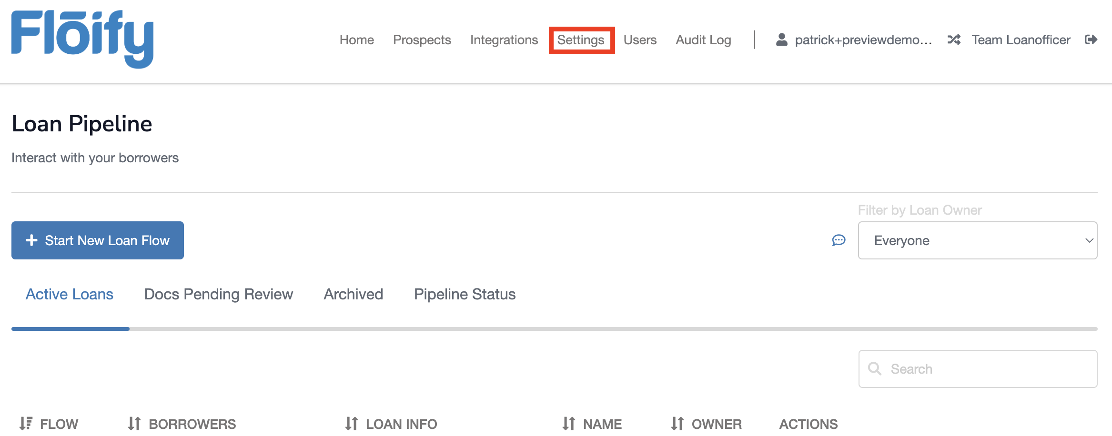Click the user profile person icon

(781, 40)
